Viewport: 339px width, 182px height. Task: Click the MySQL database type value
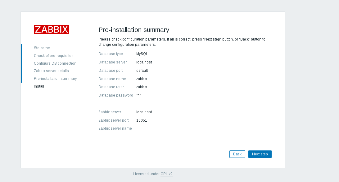(x=142, y=54)
